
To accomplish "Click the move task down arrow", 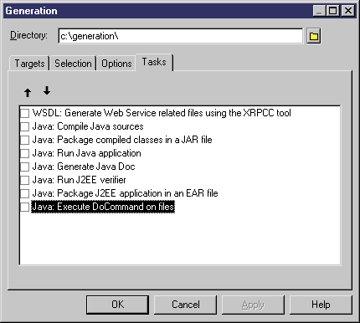I will pyautogui.click(x=47, y=90).
